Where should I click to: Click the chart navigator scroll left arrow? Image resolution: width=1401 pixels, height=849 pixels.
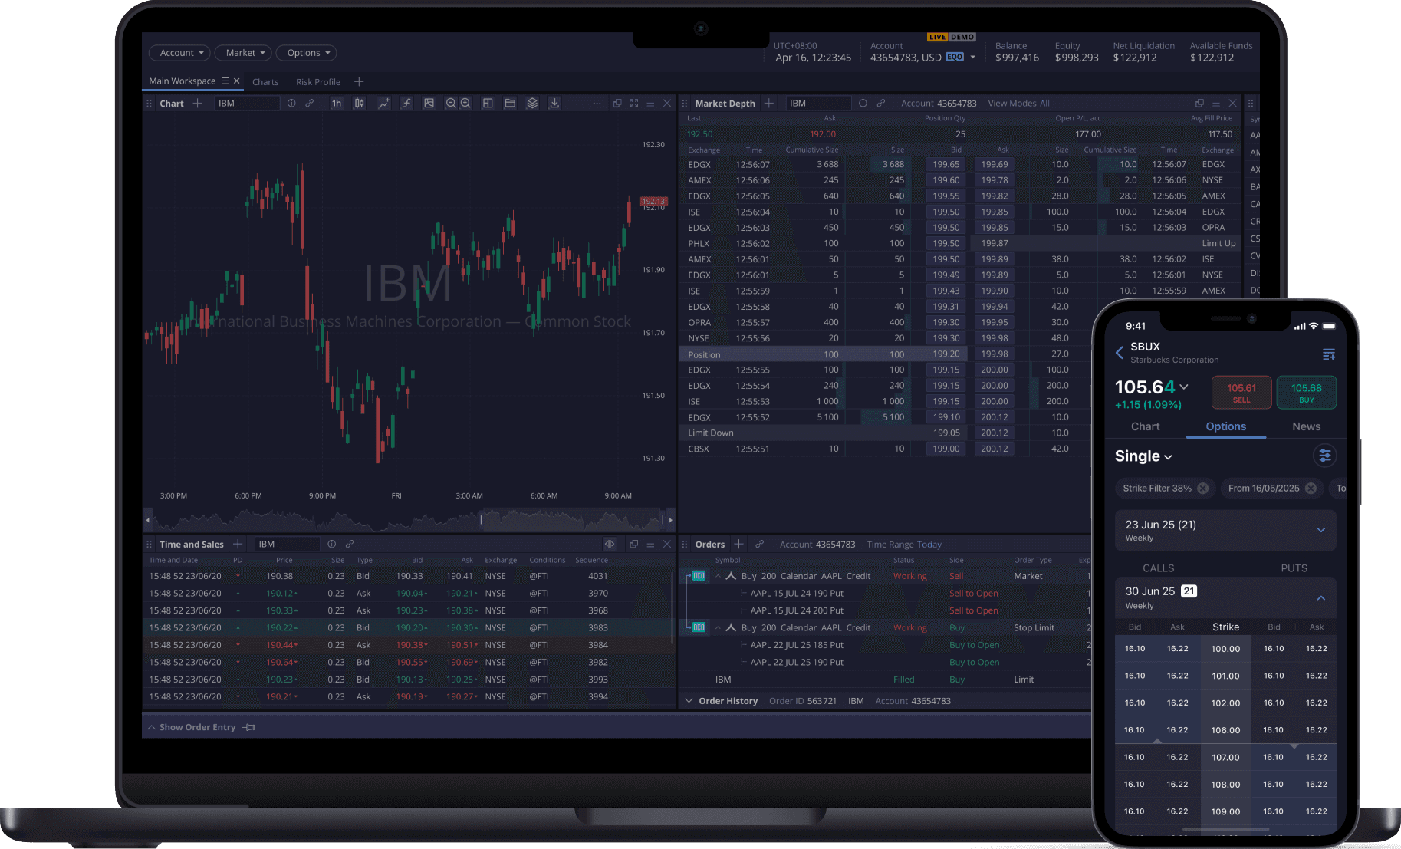coord(147,520)
